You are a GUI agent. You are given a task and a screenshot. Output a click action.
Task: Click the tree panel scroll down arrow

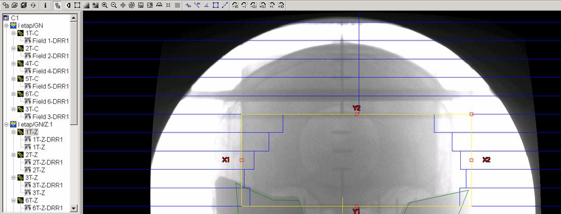tap(74, 208)
